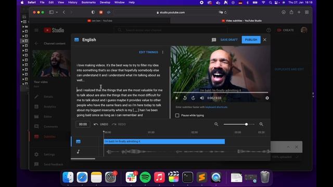Click the 00:00 timecode field

coord(83,124)
